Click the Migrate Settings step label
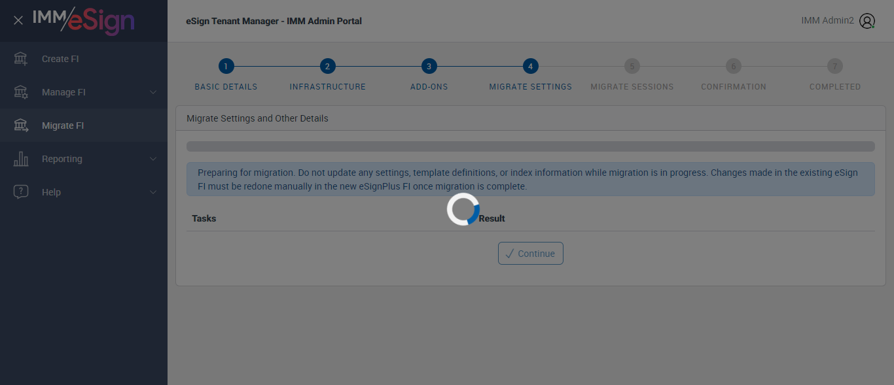Image resolution: width=894 pixels, height=385 pixels. (x=531, y=86)
